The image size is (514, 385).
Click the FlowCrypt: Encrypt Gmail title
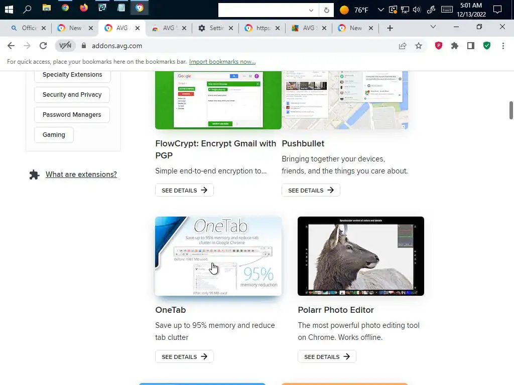pos(216,149)
